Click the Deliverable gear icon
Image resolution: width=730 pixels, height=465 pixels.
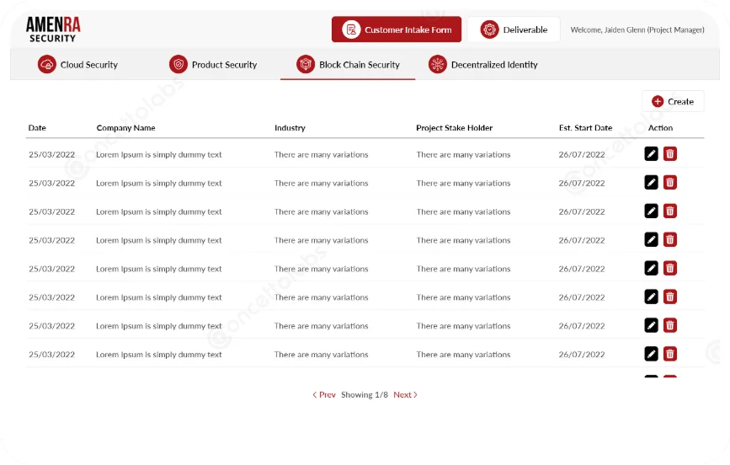[x=489, y=29]
